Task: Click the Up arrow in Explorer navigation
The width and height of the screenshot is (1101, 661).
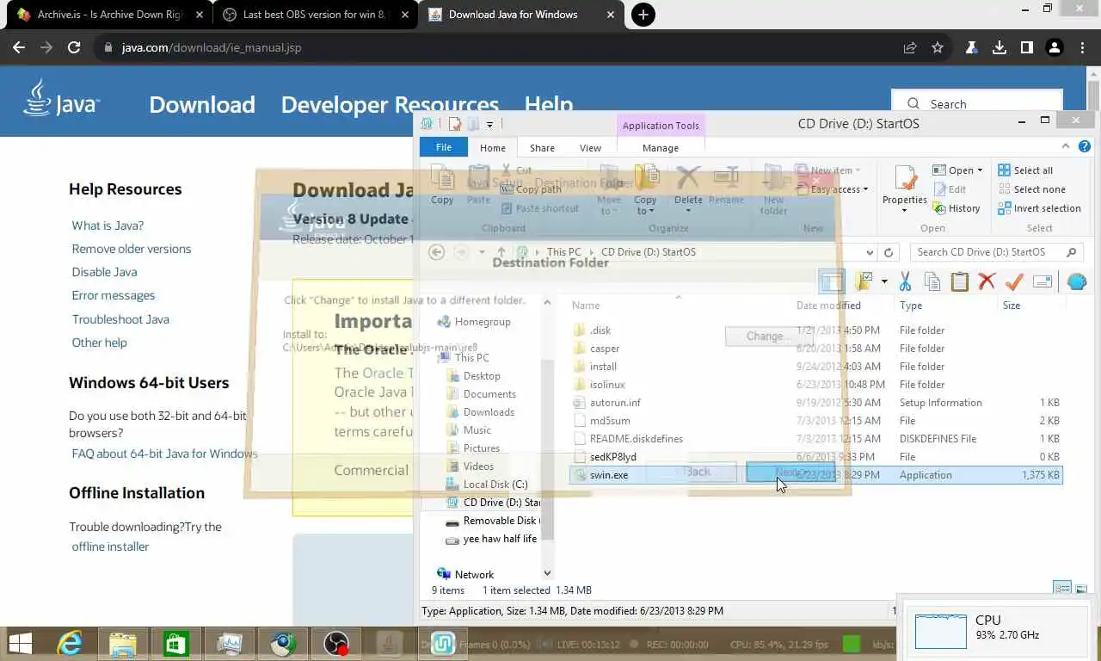Action: (501, 252)
